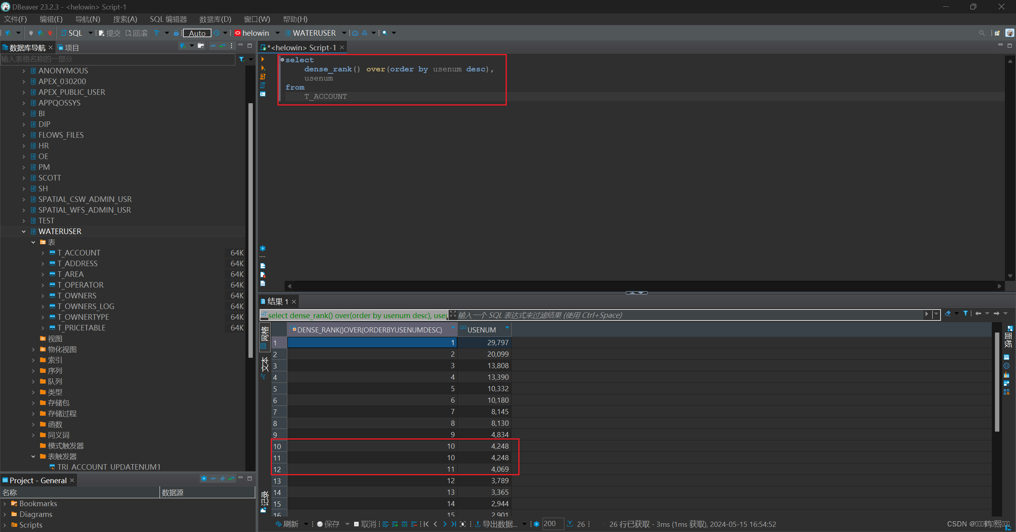Click add row icon in results toolbar
The width and height of the screenshot is (1016, 532).
(x=394, y=524)
